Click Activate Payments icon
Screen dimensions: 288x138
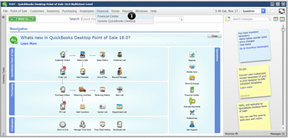coord(192,101)
